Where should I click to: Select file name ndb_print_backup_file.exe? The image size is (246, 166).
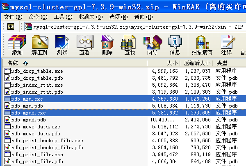coord(47,141)
